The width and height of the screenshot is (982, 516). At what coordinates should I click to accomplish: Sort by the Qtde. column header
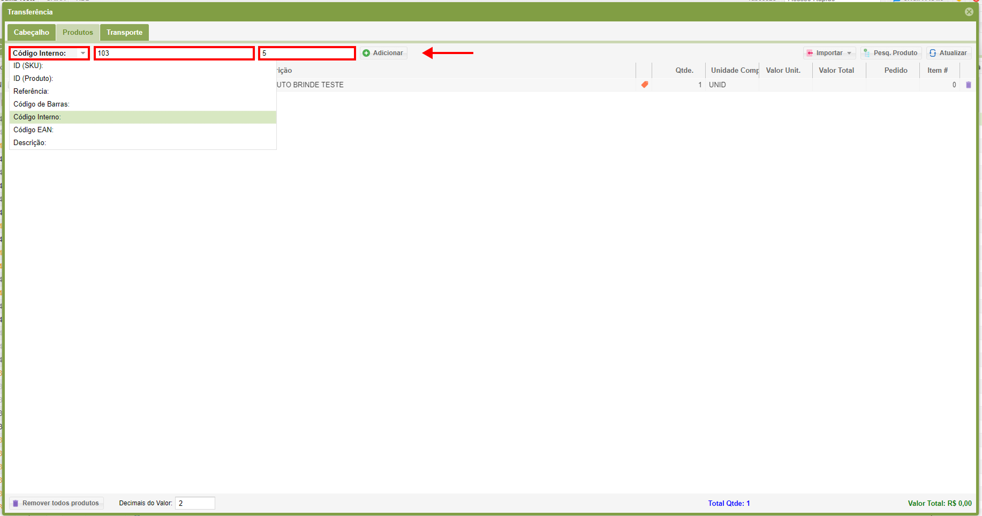(684, 71)
